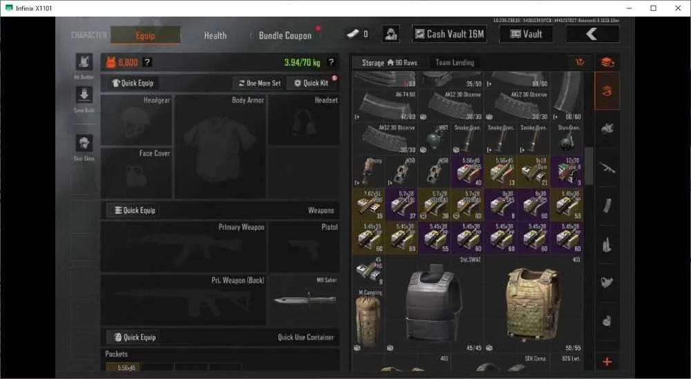Switch to the Health tab
Image resolution: width=691 pixels, height=379 pixels.
[215, 36]
